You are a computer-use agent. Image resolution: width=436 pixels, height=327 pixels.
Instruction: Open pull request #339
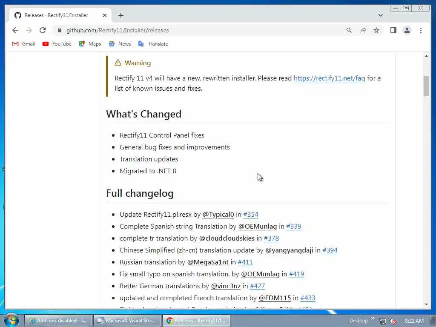(294, 227)
